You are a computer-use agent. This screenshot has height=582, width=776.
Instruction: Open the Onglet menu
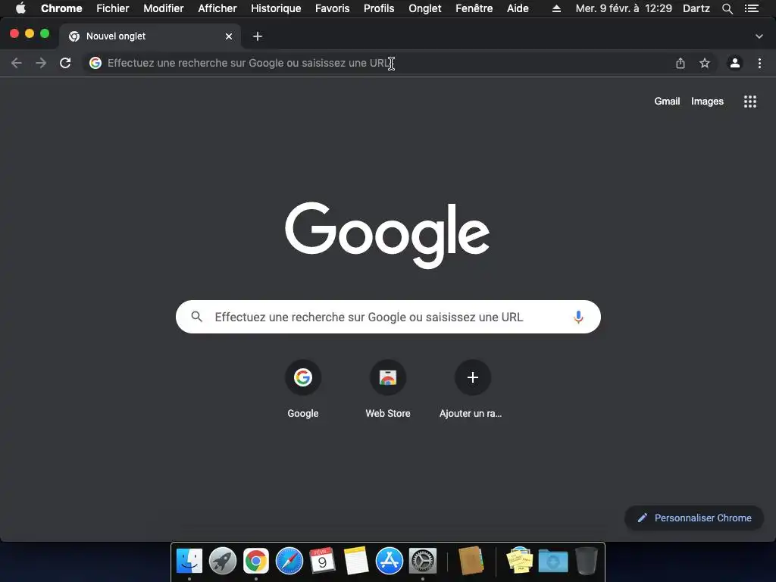tap(424, 8)
